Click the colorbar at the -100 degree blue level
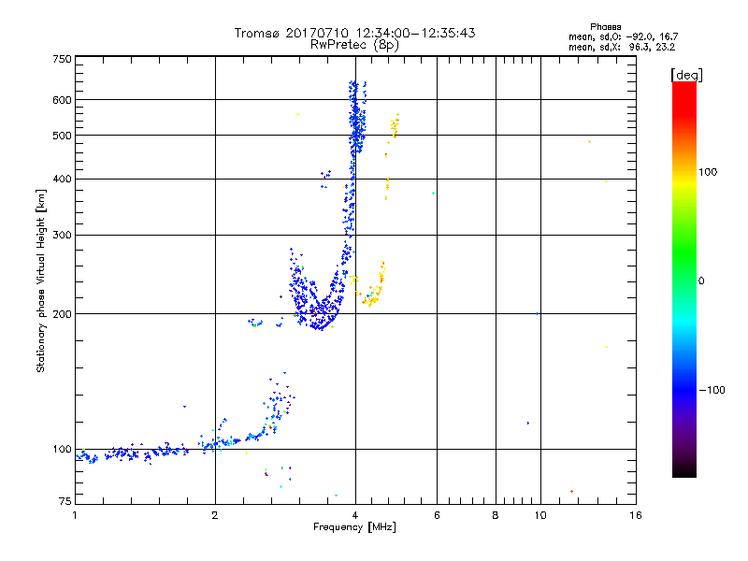Image resolution: width=748 pixels, height=561 pixels. 684,390
